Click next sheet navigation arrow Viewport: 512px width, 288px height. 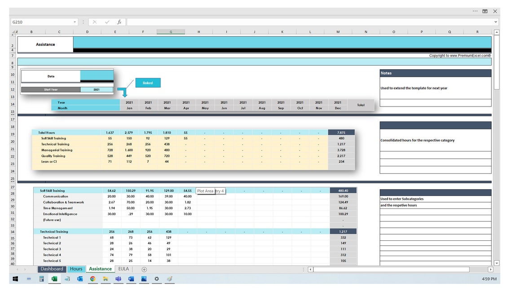click(25, 270)
